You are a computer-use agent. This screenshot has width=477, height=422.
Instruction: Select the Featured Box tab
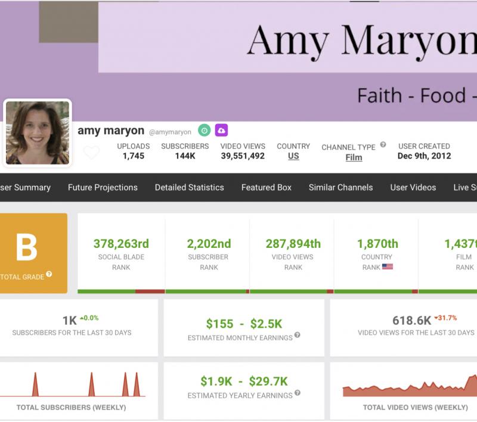pos(266,187)
